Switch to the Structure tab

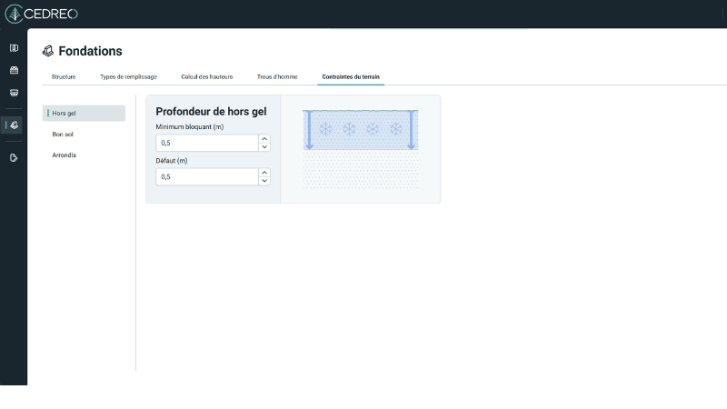64,77
